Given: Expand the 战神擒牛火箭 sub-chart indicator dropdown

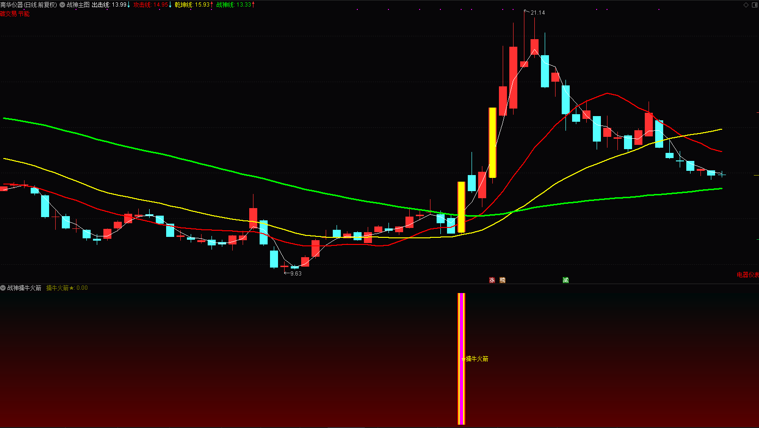Looking at the screenshot, I should [x=3, y=288].
